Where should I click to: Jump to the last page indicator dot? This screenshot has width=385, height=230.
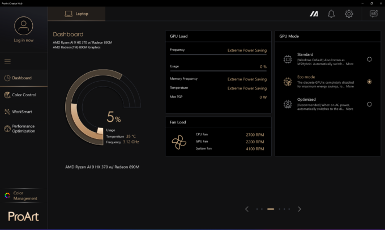pos(289,209)
